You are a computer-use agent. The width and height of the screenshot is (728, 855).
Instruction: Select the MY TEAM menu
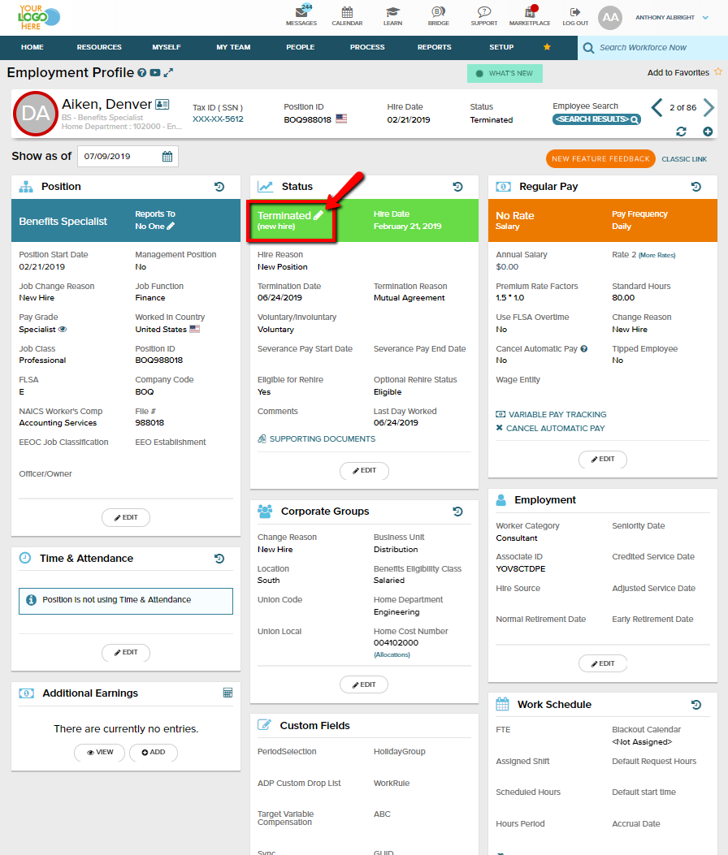point(232,47)
